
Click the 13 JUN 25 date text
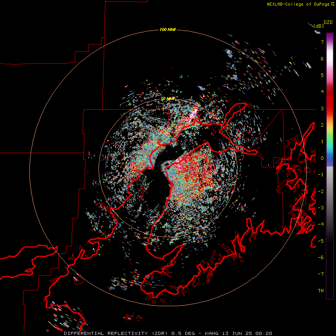click(237, 333)
